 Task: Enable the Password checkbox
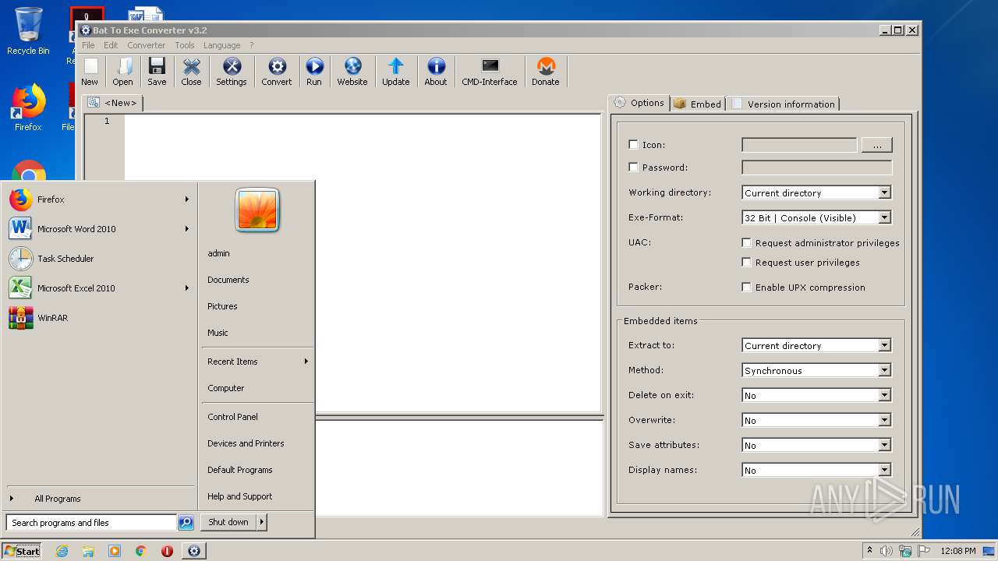(x=633, y=168)
